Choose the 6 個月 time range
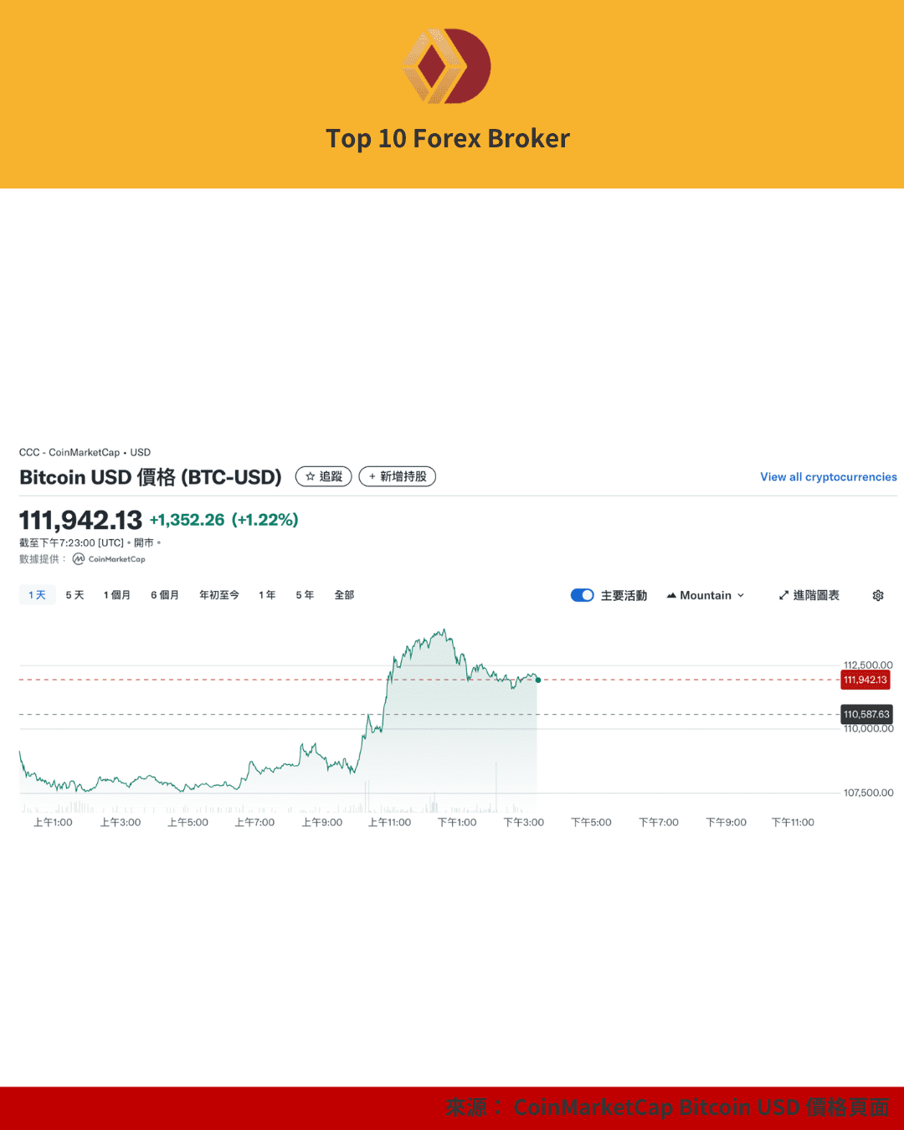The image size is (904, 1130). (165, 595)
